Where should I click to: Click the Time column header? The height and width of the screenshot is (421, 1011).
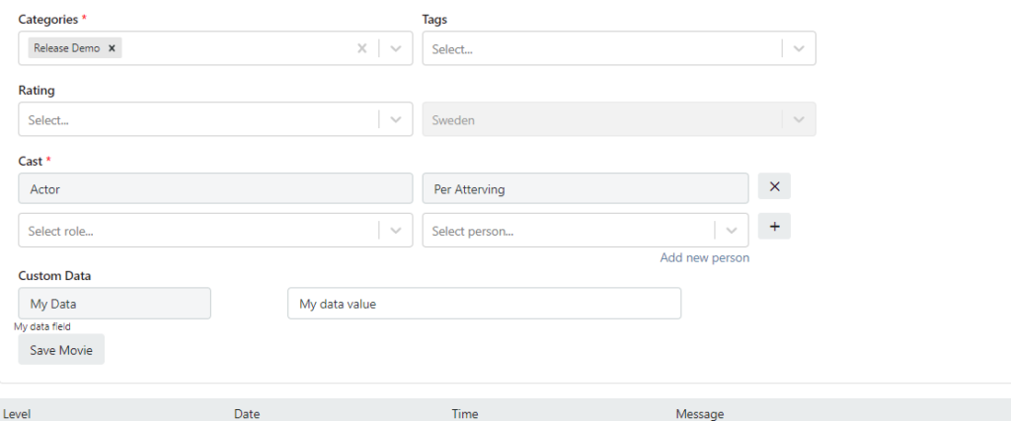pyautogui.click(x=466, y=414)
